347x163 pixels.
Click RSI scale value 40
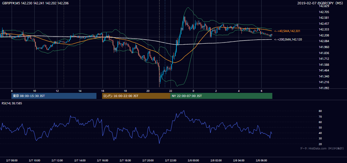[320, 133]
